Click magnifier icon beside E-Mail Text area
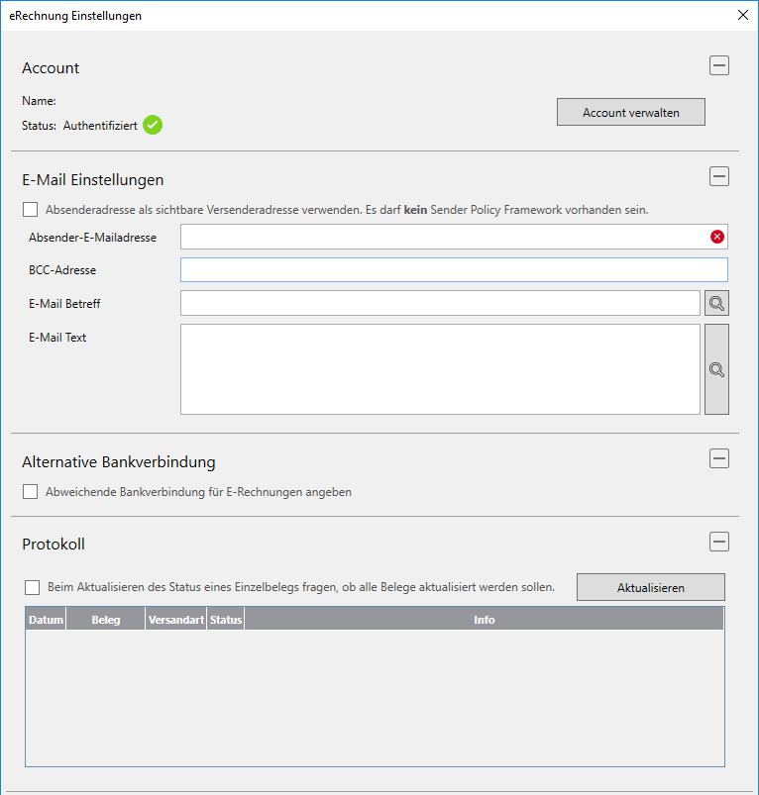 pos(716,369)
